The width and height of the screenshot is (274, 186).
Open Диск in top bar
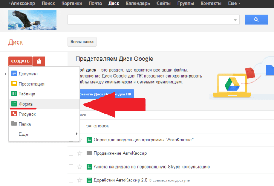114,3
